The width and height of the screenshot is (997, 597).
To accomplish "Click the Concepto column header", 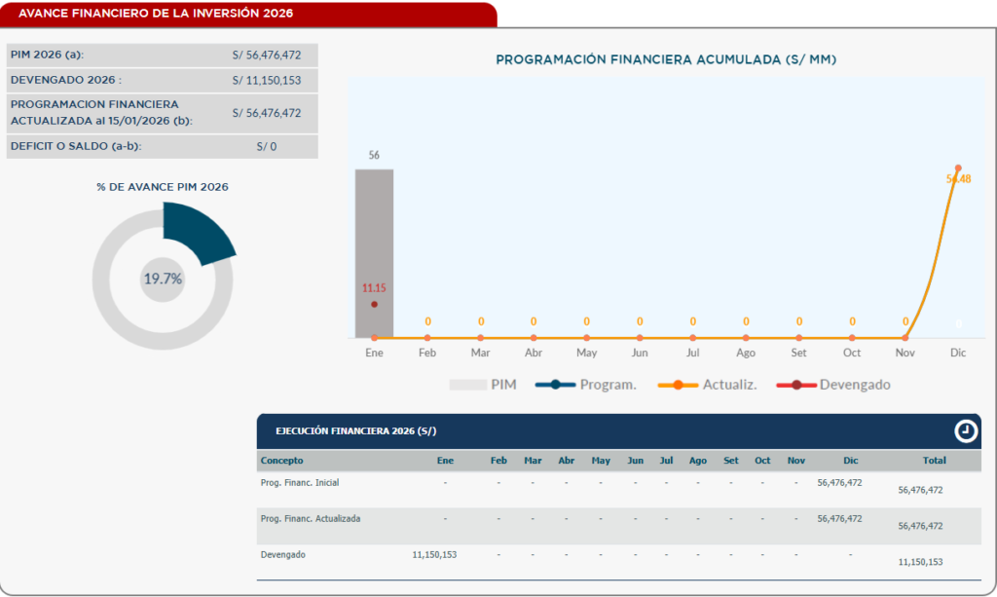I will tap(282, 461).
